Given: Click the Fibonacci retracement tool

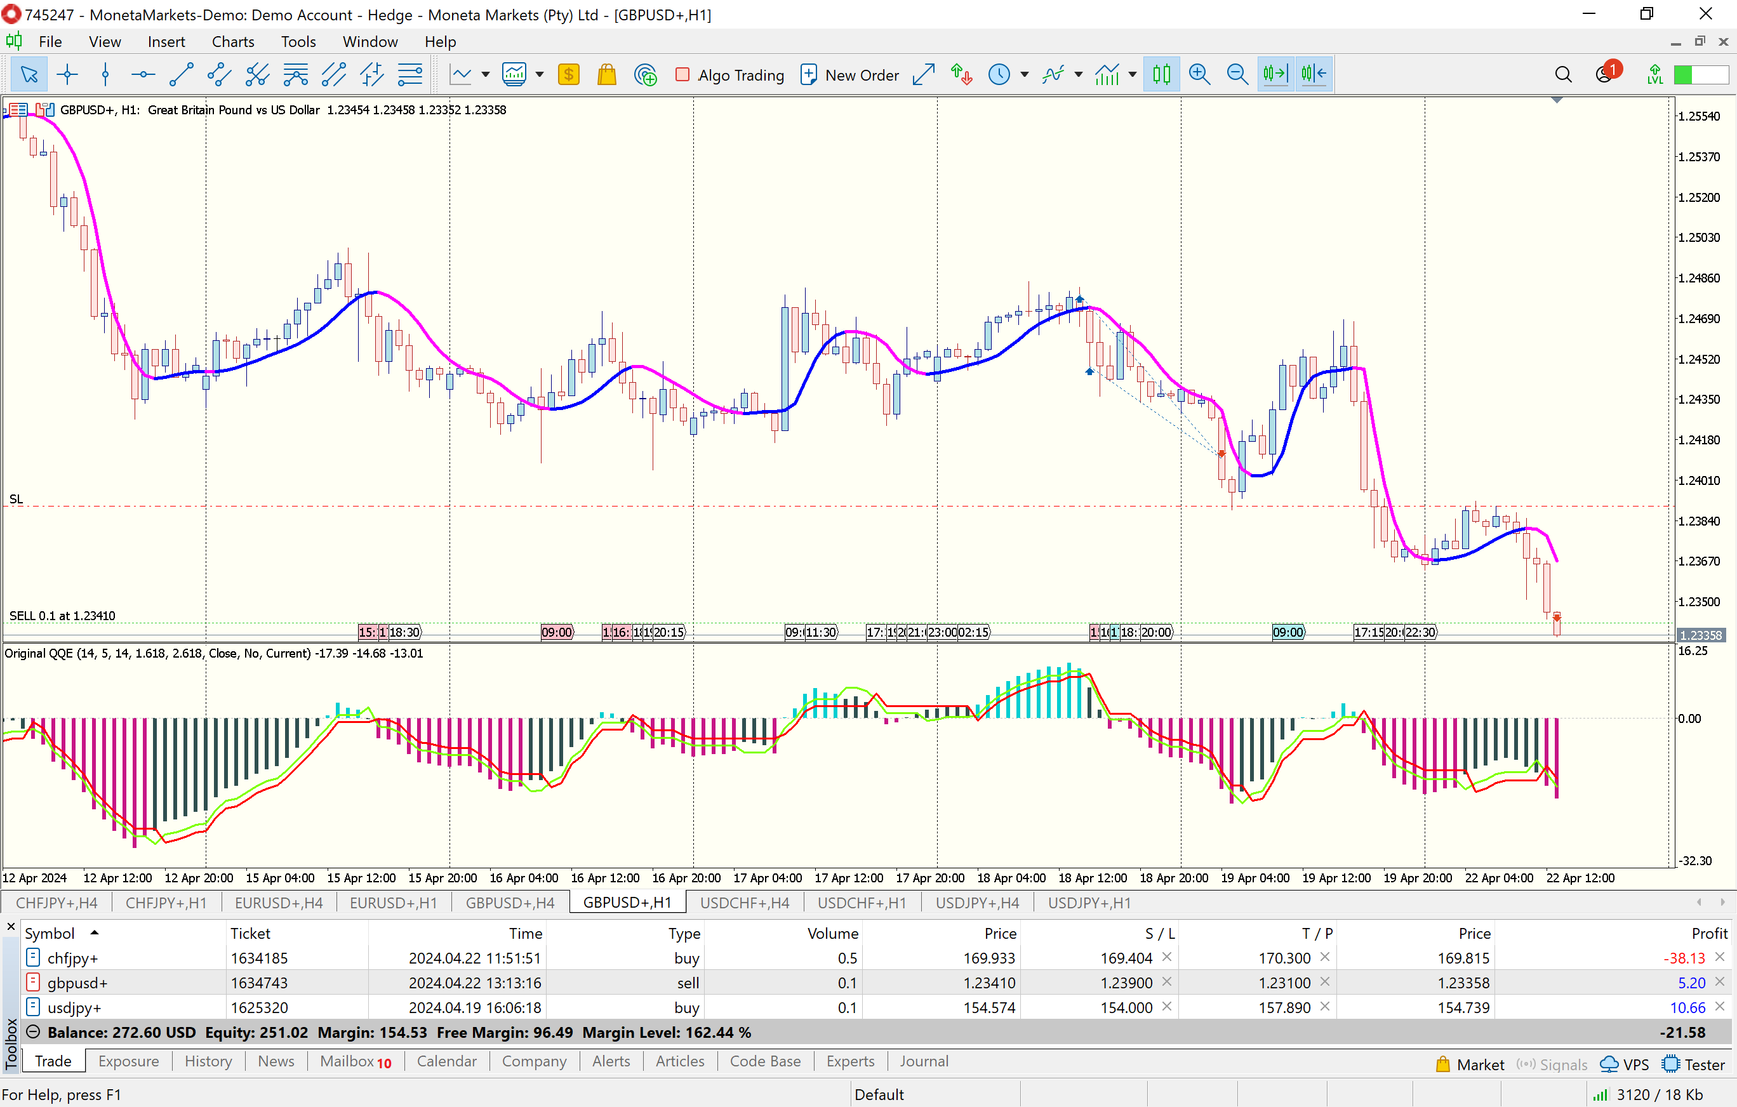Looking at the screenshot, I should click(409, 74).
